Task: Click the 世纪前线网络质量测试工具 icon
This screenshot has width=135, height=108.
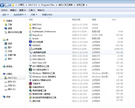Action: [30, 97]
